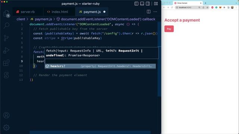Open the Stripe extension view
Screen dimensions: 239x134
pos(6,75)
